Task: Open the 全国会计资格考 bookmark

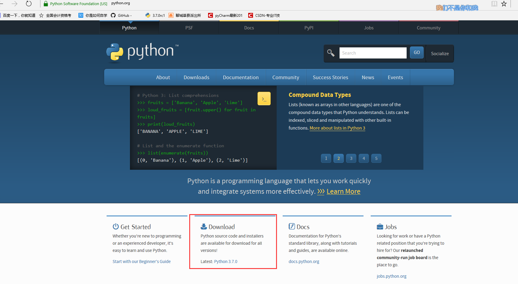Action: pos(55,15)
